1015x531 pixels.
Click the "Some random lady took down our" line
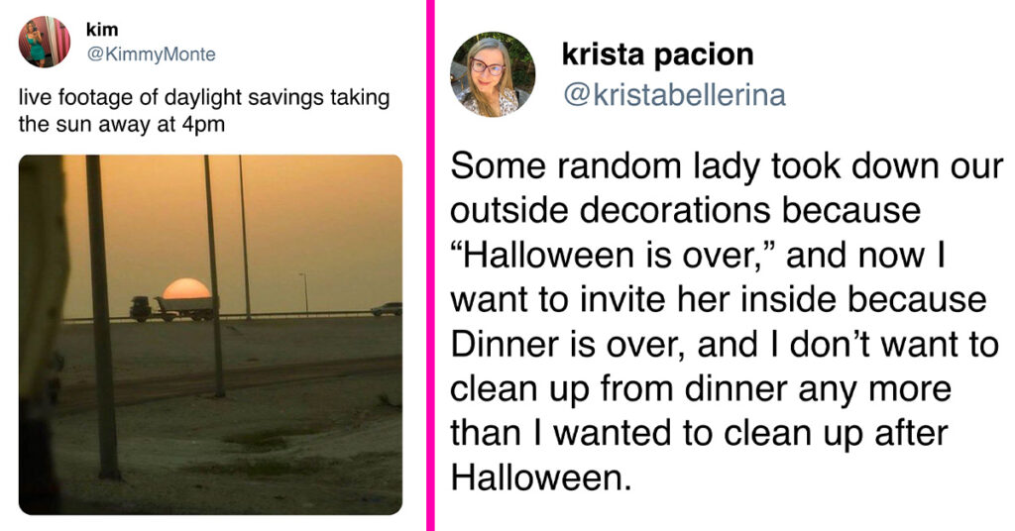pos(727,166)
